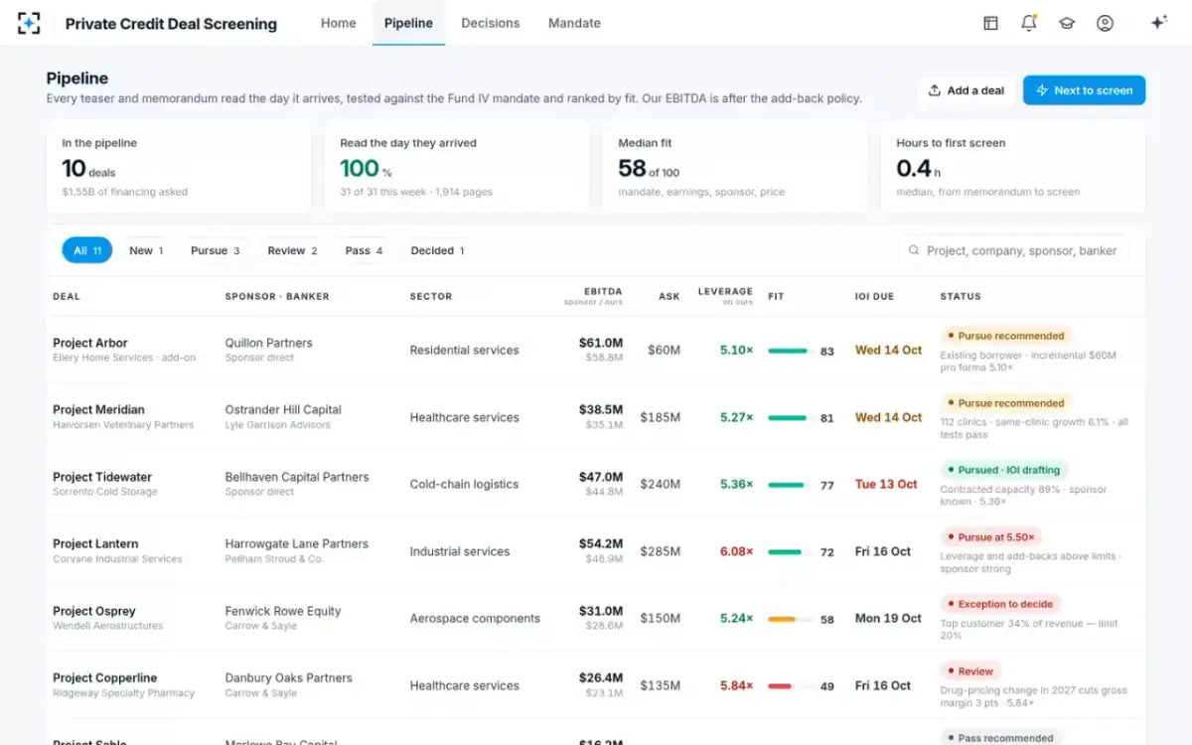Click the Pursue at 5.50× badge

tap(990, 537)
